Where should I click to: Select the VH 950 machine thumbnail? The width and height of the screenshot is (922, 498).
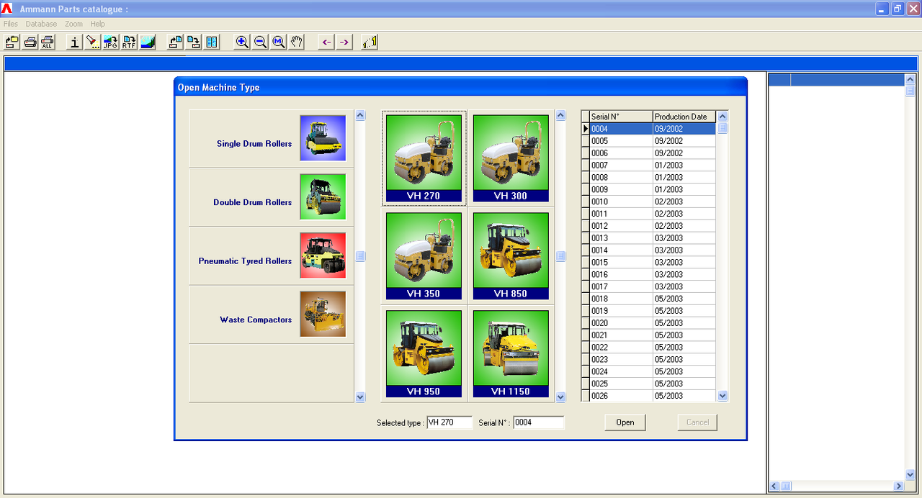[424, 354]
